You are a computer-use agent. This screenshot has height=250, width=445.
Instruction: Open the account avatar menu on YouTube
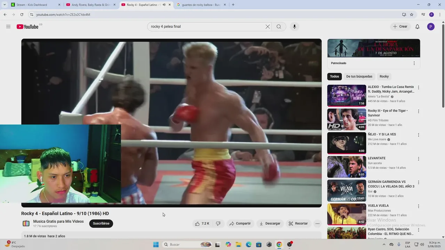pos(431,27)
